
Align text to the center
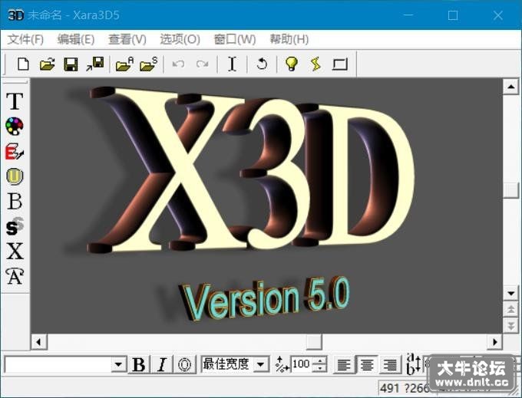pos(367,364)
